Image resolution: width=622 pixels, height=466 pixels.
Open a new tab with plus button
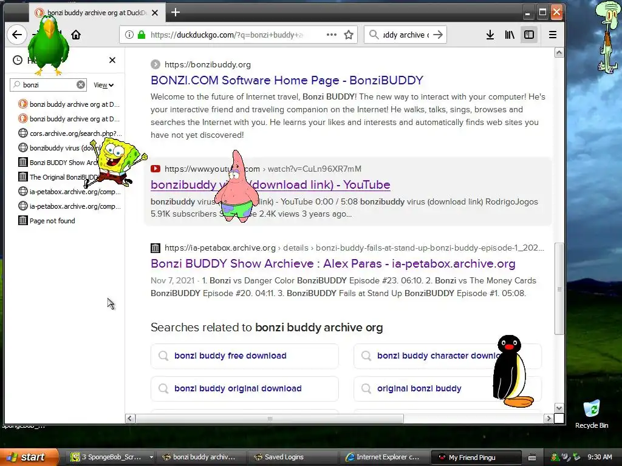click(x=176, y=13)
